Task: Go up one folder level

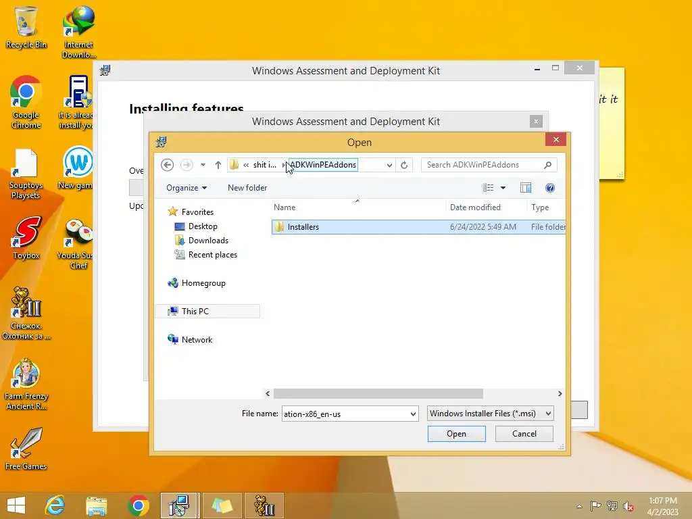Action: (218, 165)
